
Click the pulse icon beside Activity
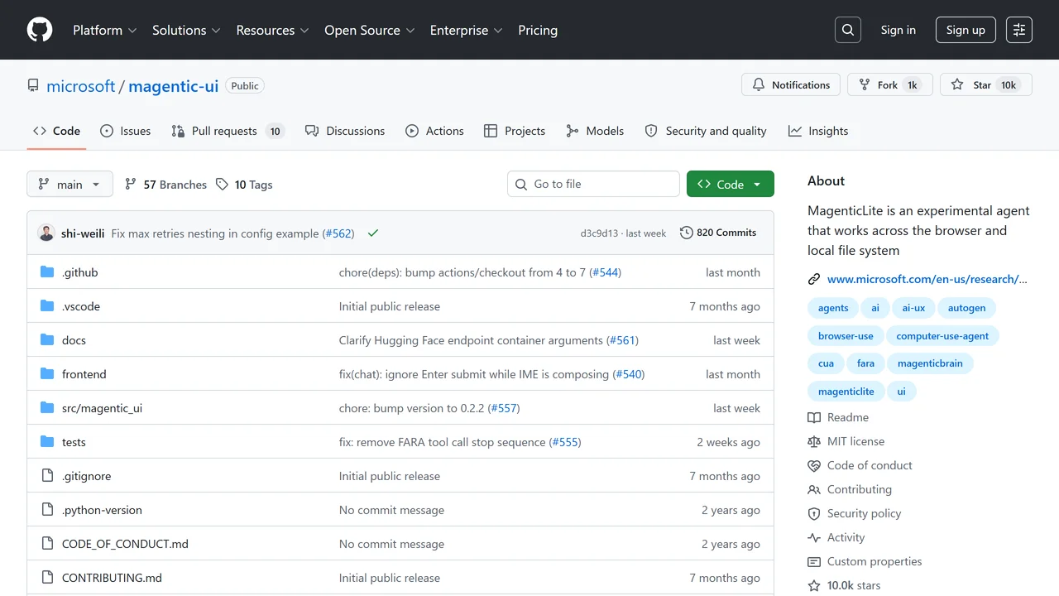pyautogui.click(x=814, y=538)
